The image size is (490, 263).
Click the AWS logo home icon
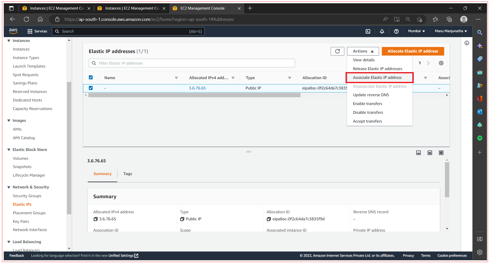13,31
